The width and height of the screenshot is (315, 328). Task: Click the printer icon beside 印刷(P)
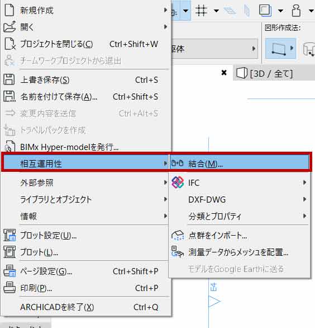(9, 287)
